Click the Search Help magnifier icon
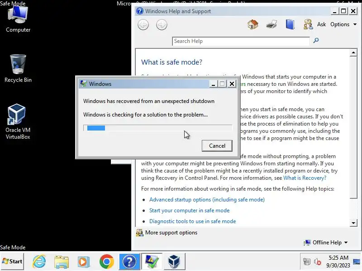 (316, 41)
